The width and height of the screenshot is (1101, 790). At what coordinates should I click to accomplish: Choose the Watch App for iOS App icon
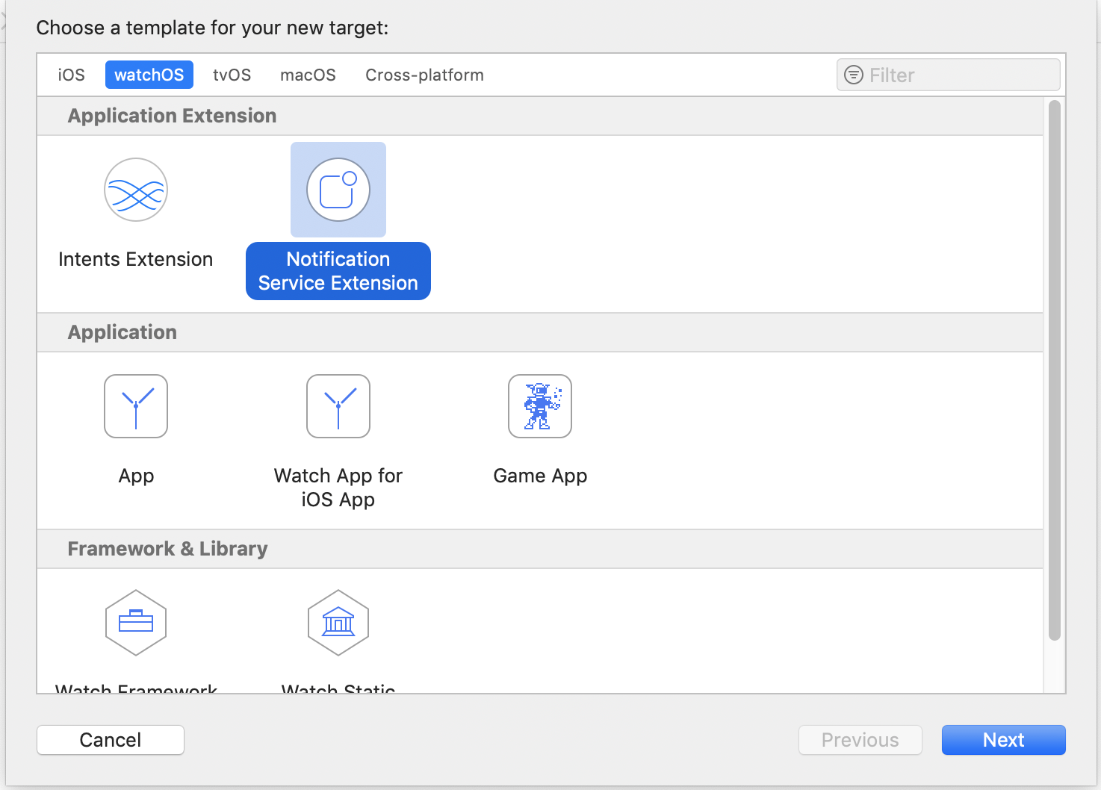338,406
